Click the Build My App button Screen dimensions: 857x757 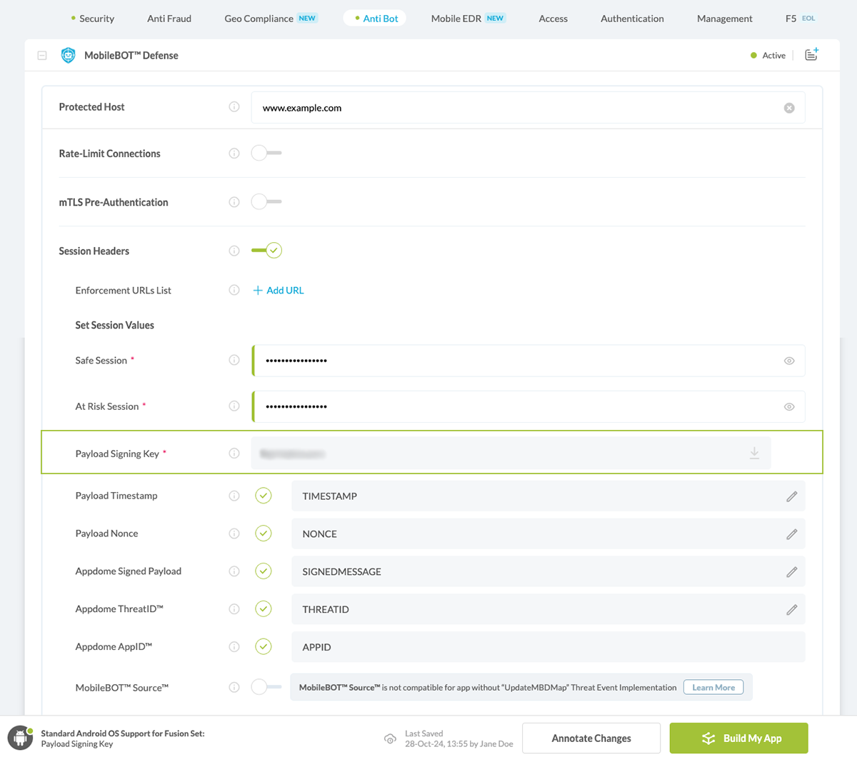(x=738, y=738)
